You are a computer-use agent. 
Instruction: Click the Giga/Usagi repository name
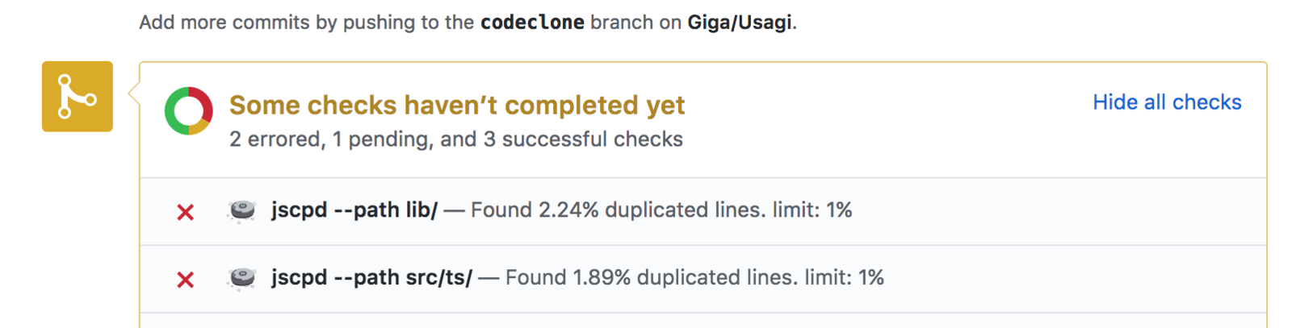739,23
